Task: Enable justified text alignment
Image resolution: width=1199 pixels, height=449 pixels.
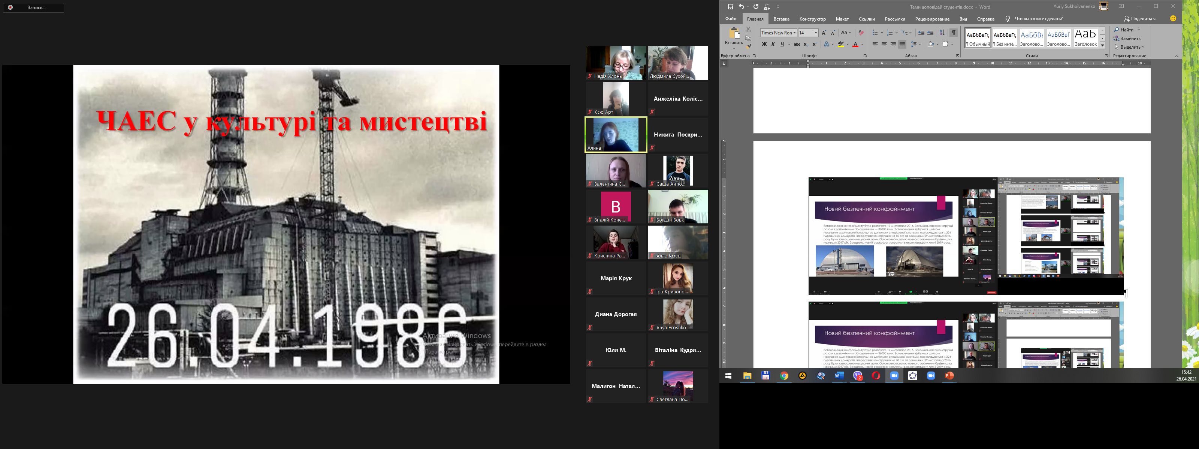Action: click(x=903, y=44)
